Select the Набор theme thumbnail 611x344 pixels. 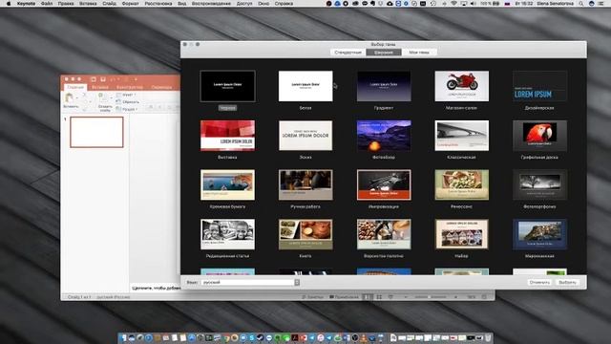tap(462, 234)
